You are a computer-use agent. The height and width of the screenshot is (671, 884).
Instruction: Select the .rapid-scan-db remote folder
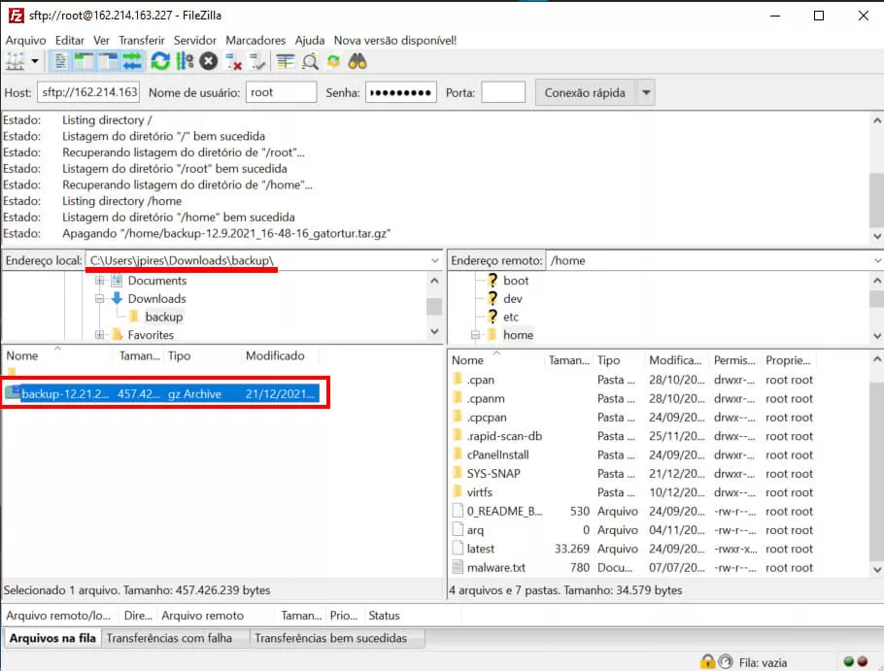[x=504, y=436]
